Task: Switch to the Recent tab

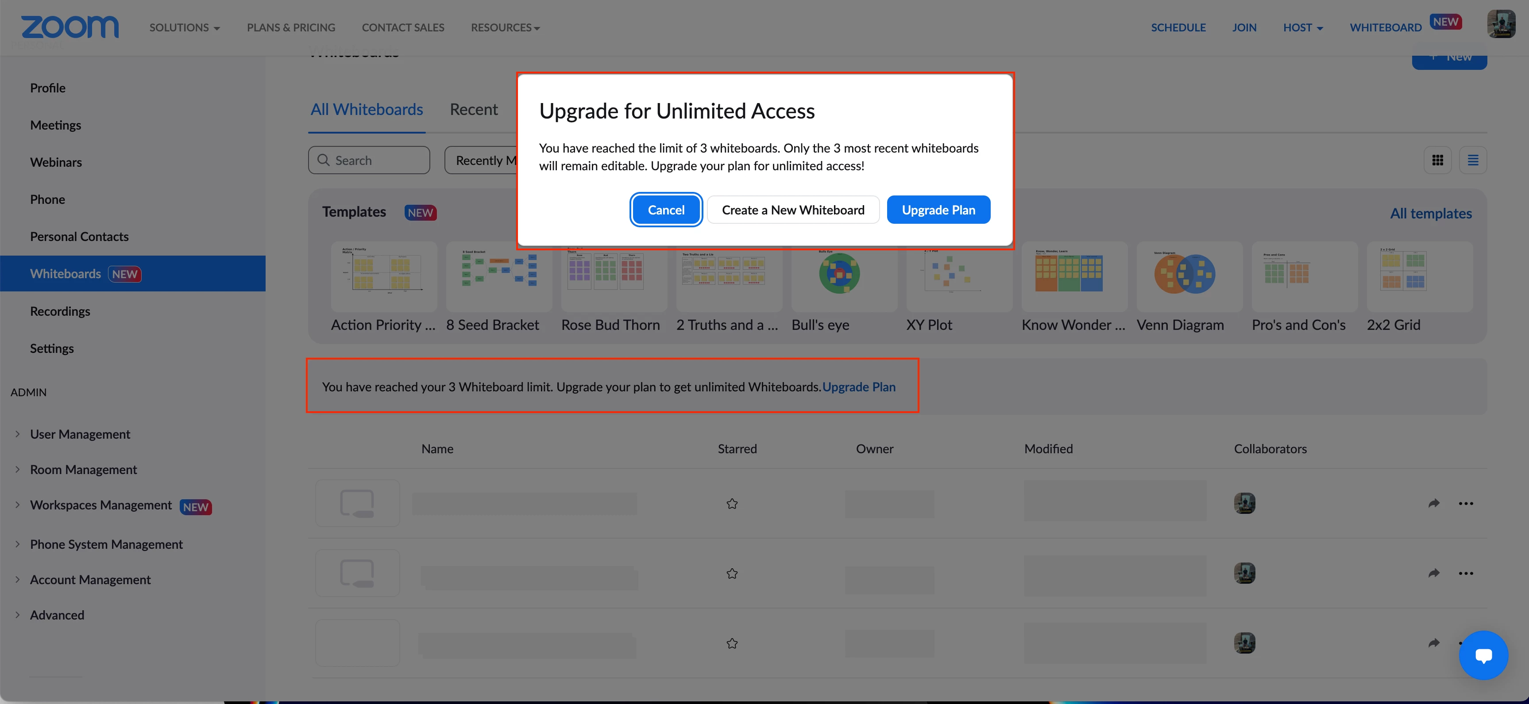Action: click(x=474, y=110)
